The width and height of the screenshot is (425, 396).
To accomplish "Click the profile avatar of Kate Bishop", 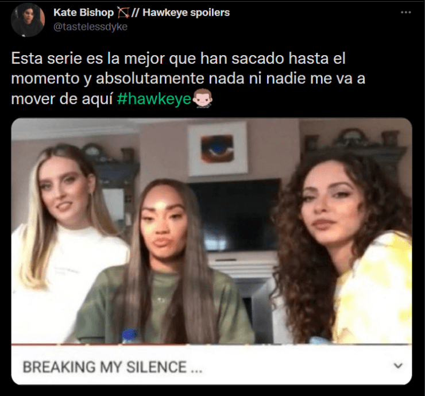I will point(28,20).
